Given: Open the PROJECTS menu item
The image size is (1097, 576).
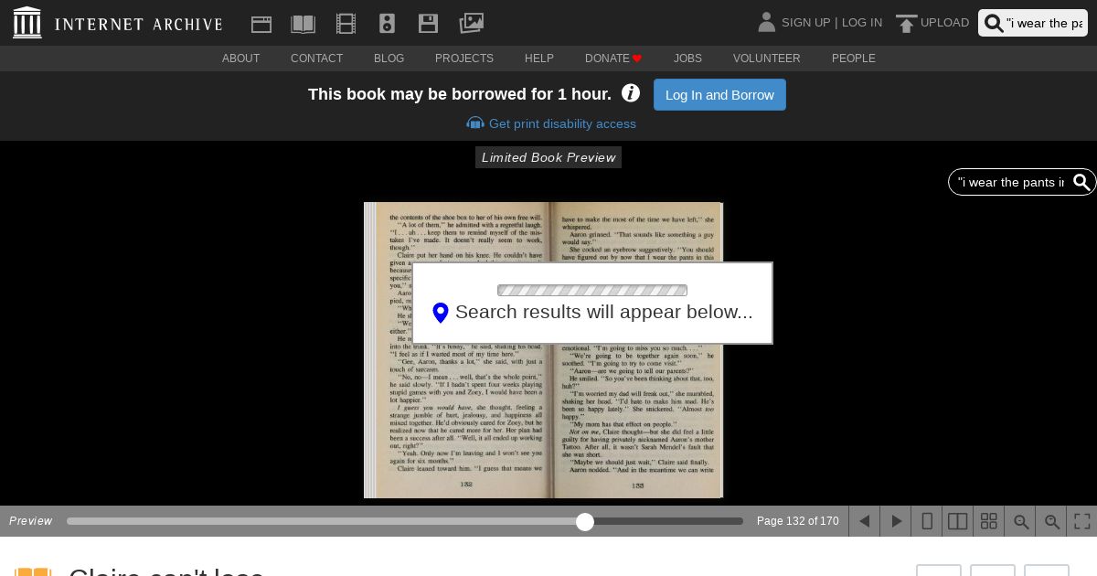Looking at the screenshot, I should [464, 59].
